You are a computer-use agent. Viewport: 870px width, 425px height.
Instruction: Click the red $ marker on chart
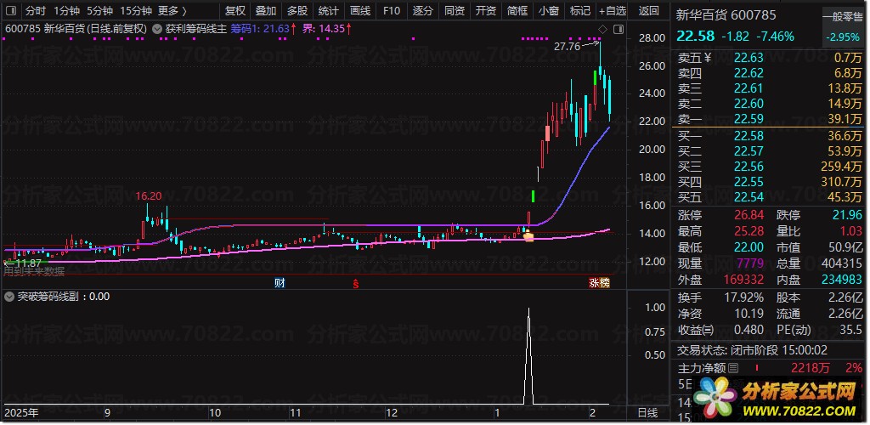pyautogui.click(x=356, y=284)
